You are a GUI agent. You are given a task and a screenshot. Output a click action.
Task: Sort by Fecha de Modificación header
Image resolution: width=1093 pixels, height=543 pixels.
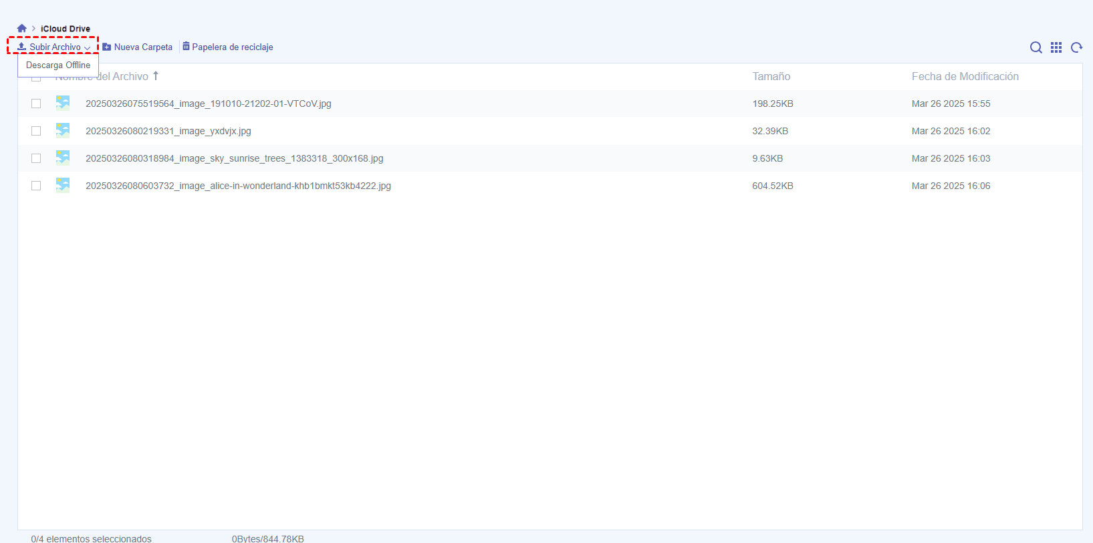(x=965, y=76)
